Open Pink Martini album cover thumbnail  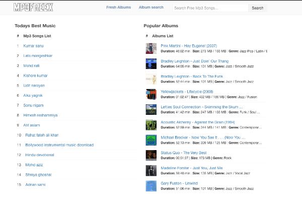click(x=151, y=48)
